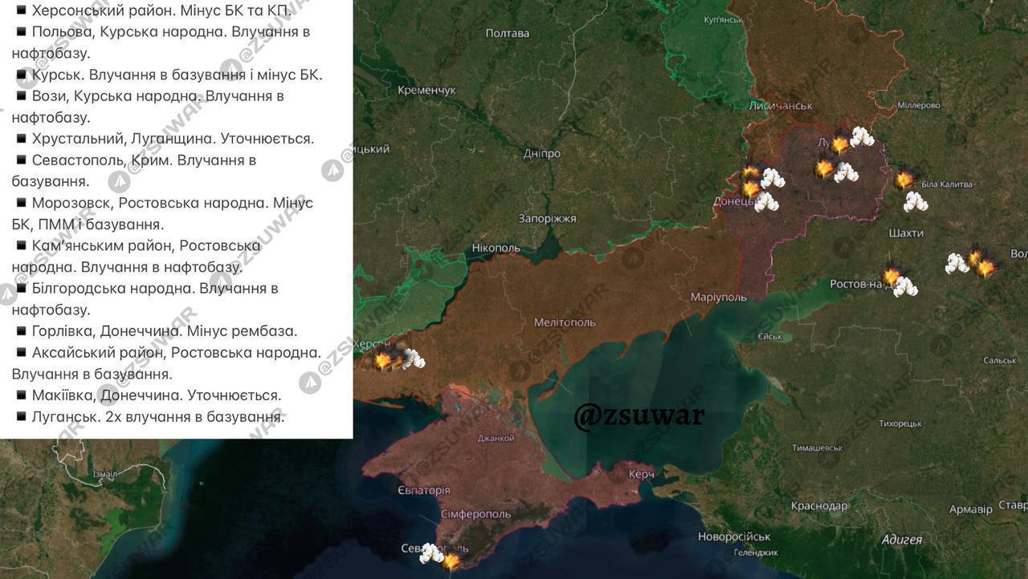Screen dimensions: 1028x579
Task: Select the explosion icon beside Rostov-on-Don
Action: 891,276
